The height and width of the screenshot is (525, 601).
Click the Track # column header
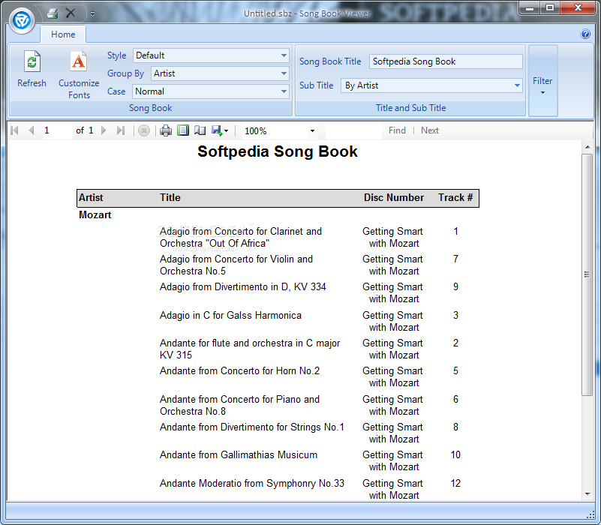click(455, 198)
